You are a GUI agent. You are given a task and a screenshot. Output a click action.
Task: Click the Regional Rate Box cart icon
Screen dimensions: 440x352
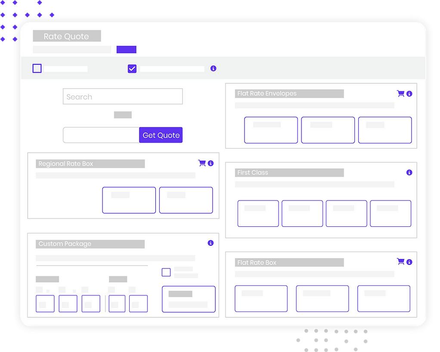click(201, 163)
